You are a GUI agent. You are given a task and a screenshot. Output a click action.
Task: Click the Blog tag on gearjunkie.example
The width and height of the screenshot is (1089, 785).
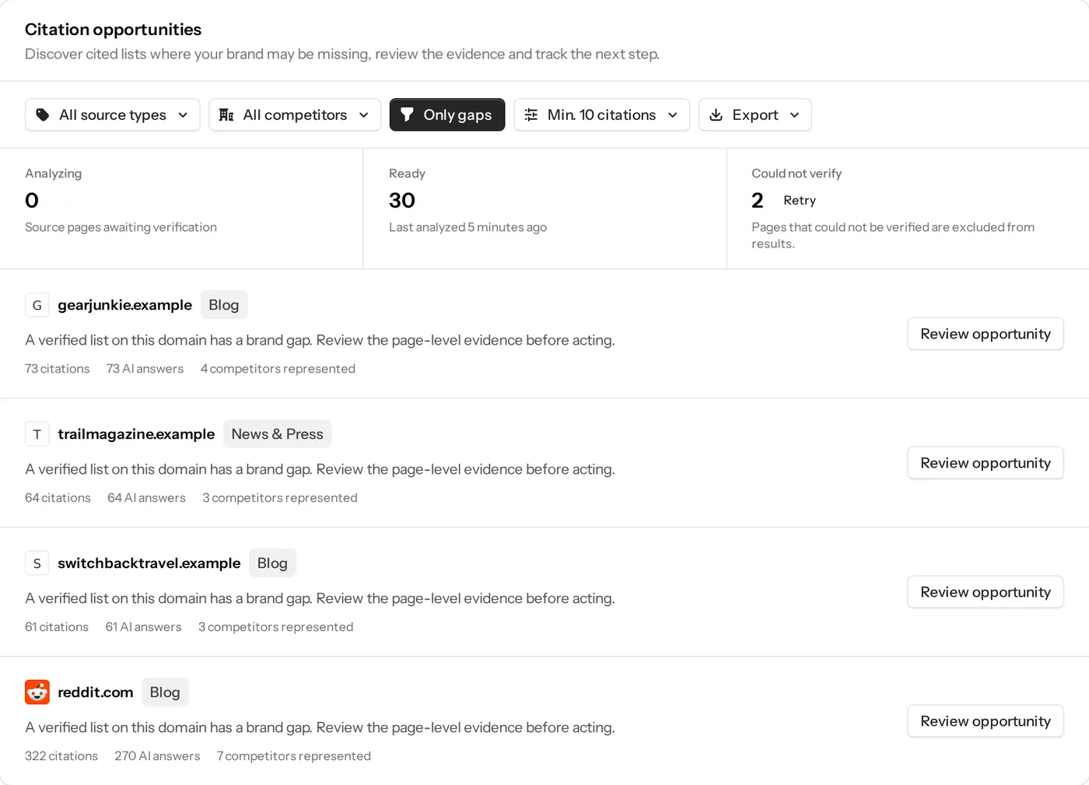(x=224, y=305)
